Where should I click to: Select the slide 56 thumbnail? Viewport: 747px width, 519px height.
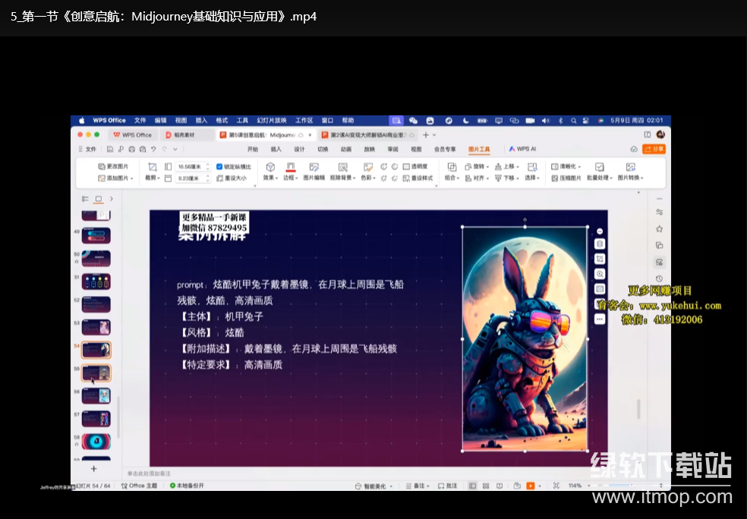(x=96, y=395)
